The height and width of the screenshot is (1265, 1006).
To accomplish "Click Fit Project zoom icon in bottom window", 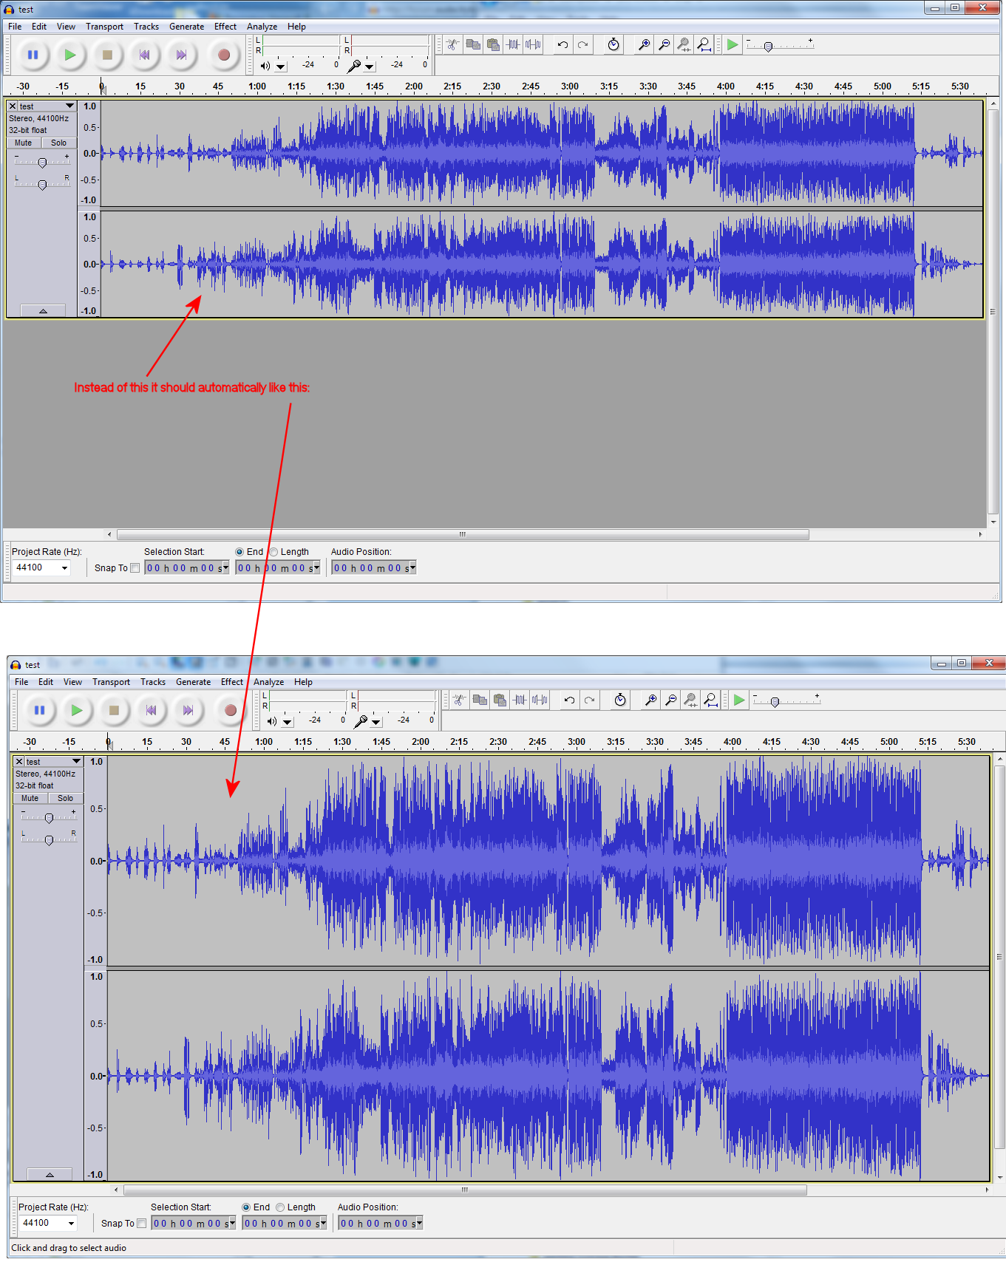I will click(x=710, y=700).
